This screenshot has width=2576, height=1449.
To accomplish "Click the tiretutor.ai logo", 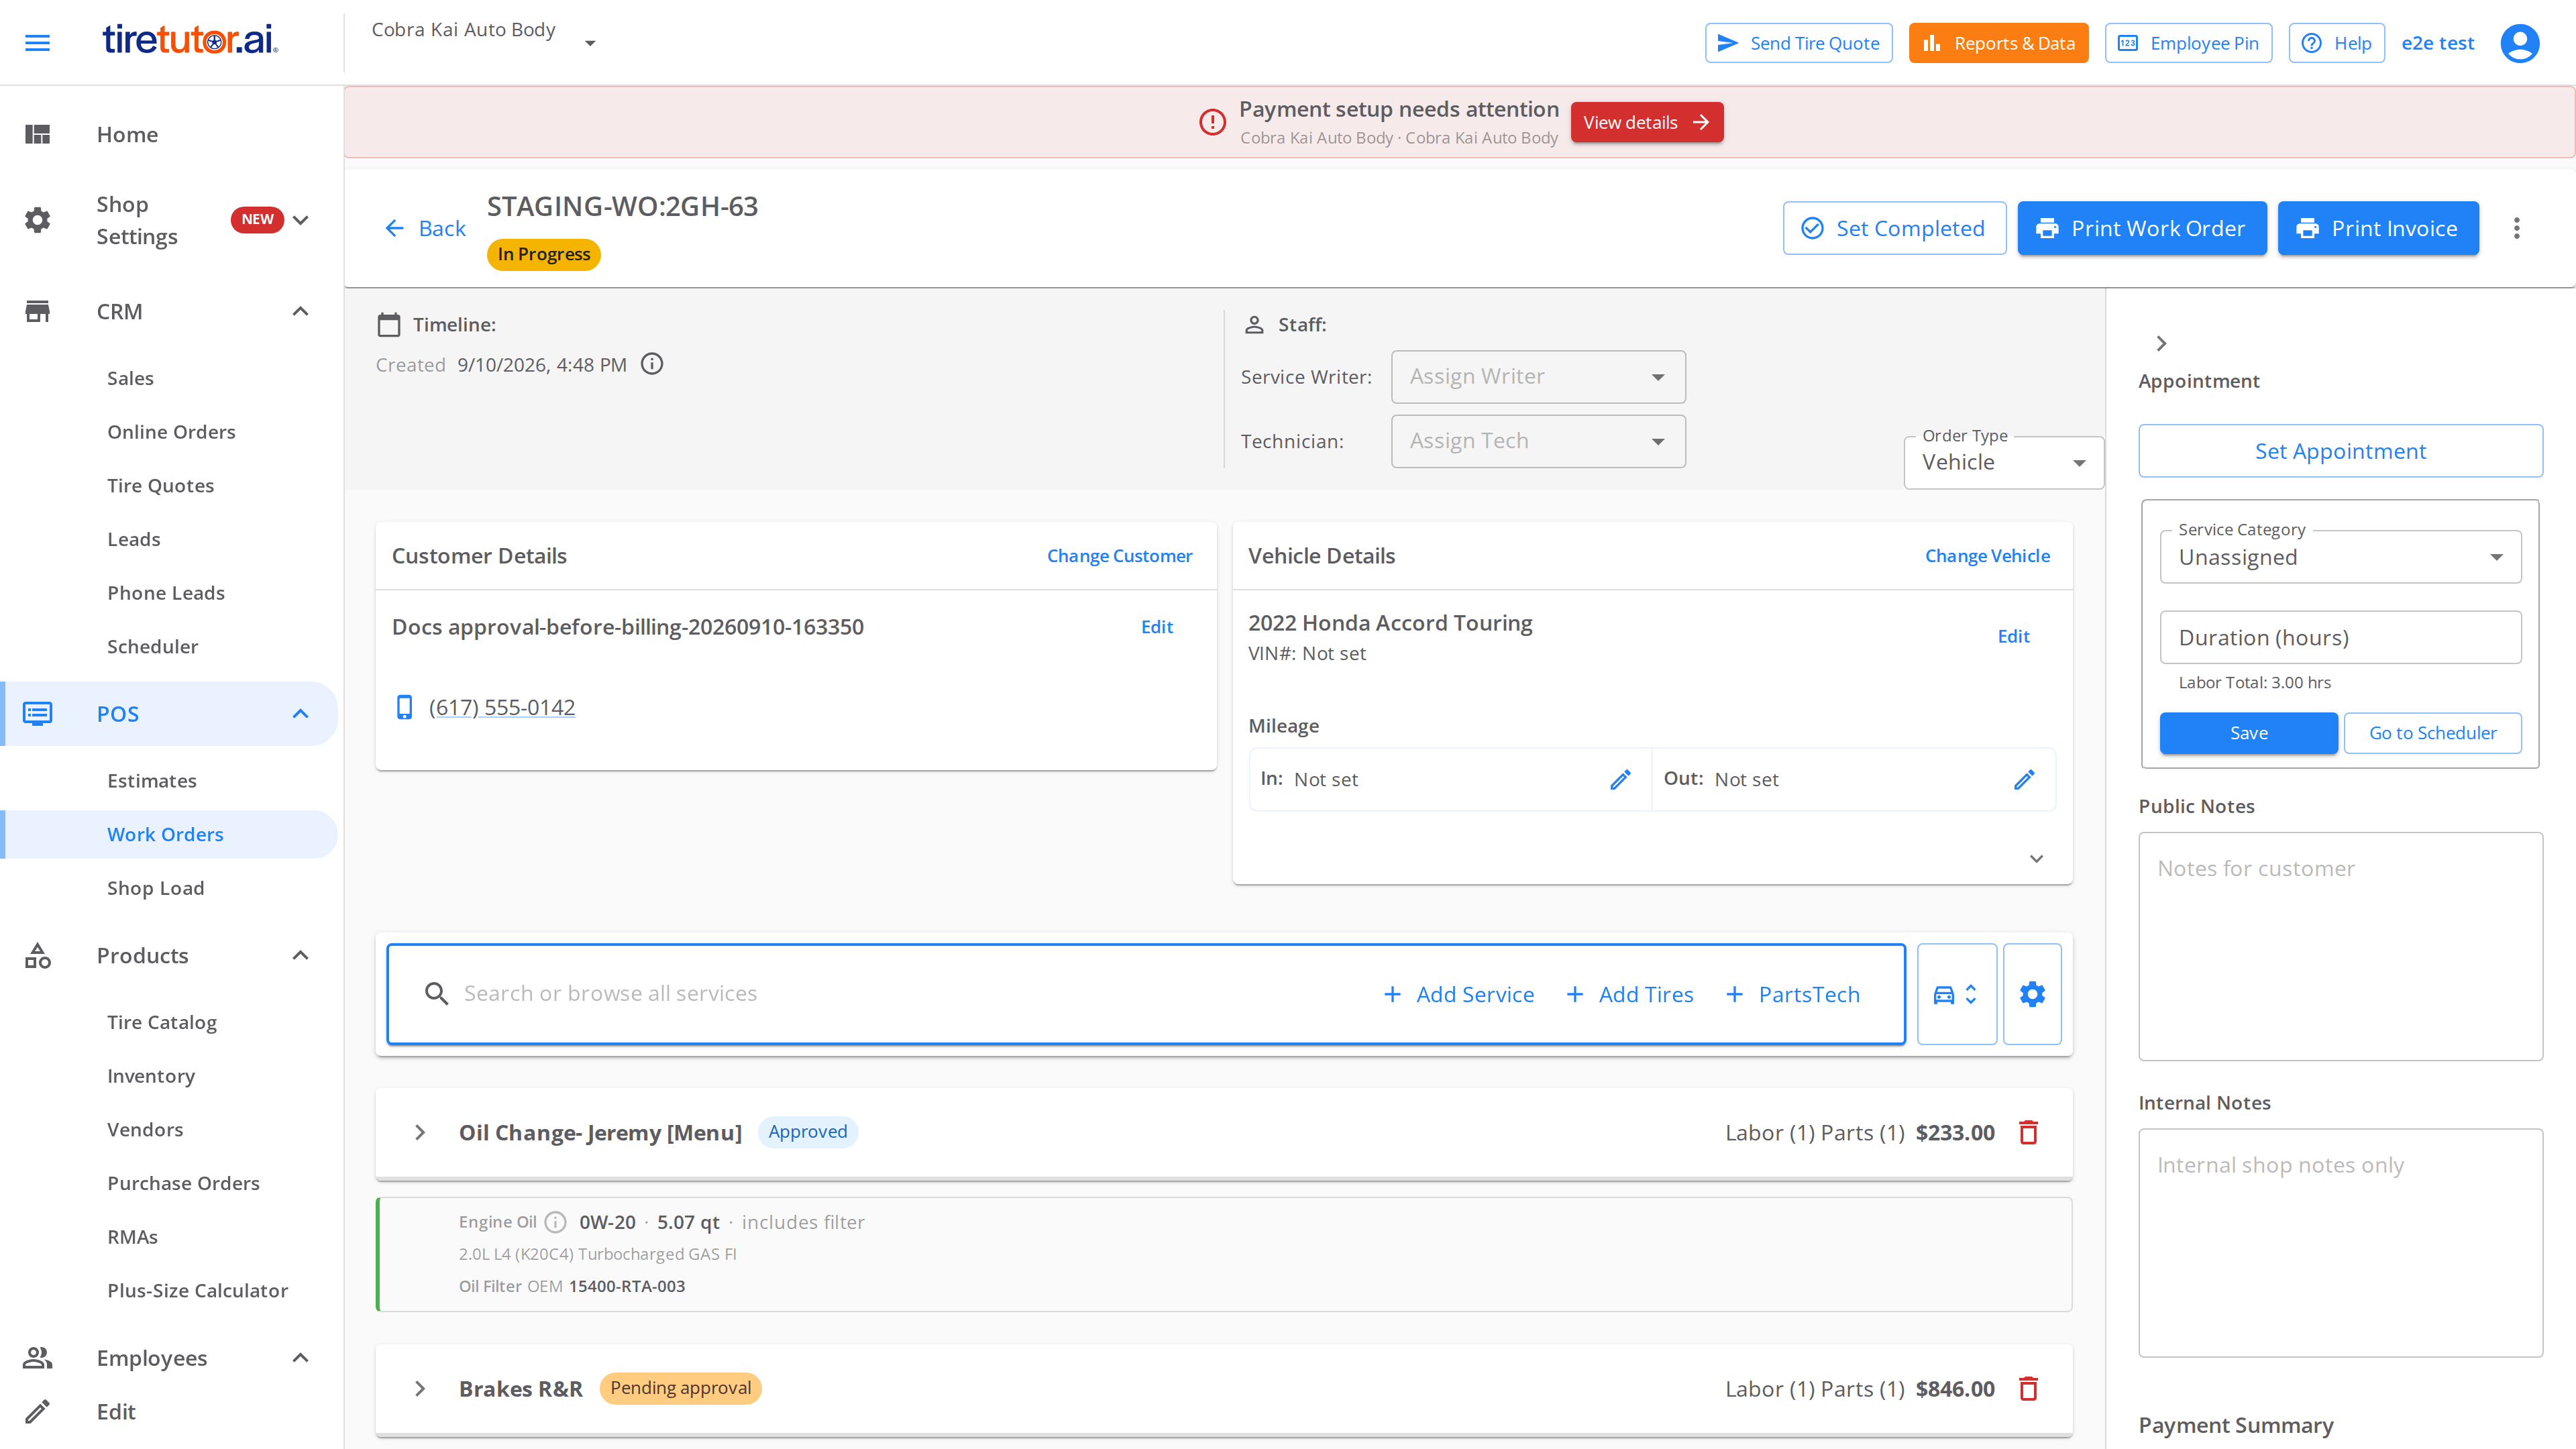I will (x=190, y=40).
